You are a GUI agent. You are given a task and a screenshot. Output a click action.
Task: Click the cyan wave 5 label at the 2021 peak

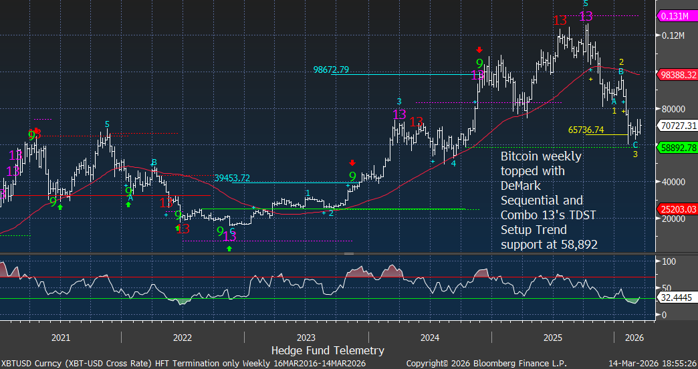coord(107,124)
